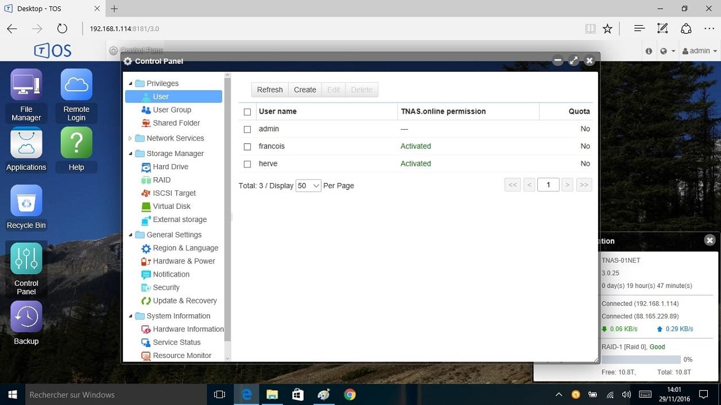Open the File Manager desktop icon
The image size is (721, 405).
click(x=26, y=95)
